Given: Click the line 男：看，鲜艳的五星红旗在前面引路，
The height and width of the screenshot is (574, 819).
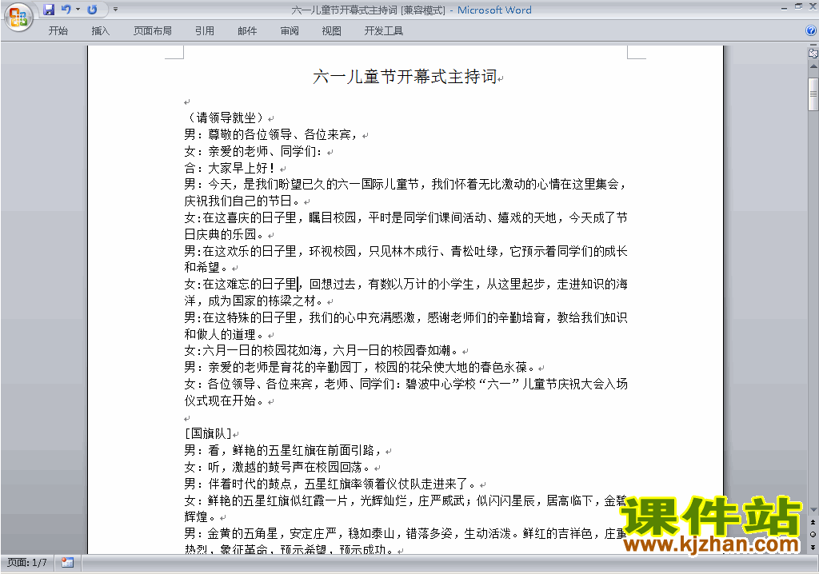Looking at the screenshot, I should point(284,450).
